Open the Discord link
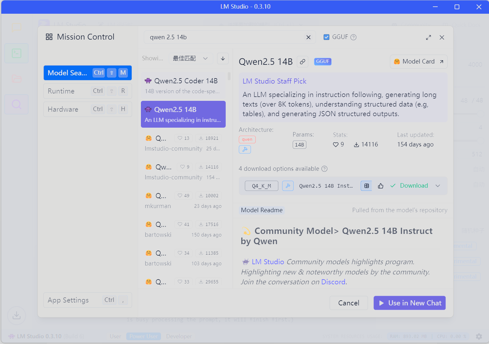489x344 pixels. 333,282
